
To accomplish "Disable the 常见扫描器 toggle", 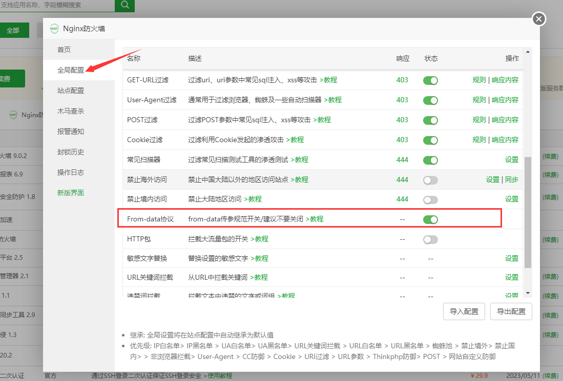I will click(x=430, y=160).
